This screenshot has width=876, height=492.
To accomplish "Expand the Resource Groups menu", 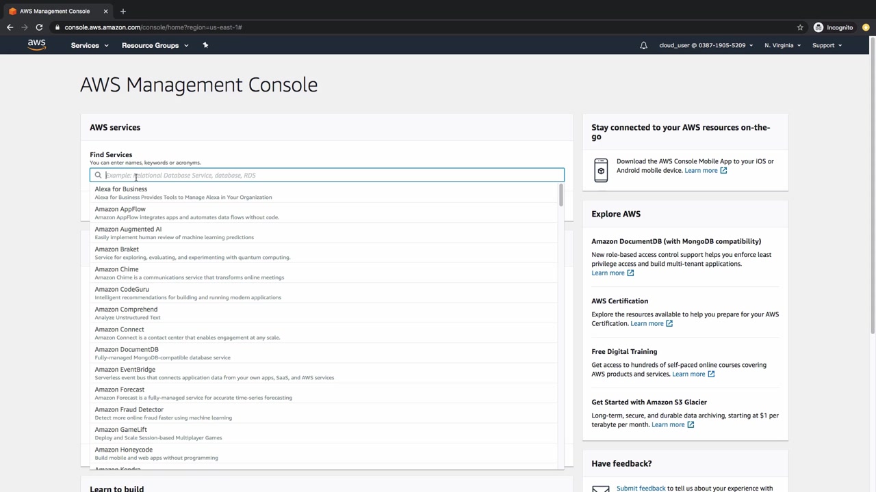I will click(155, 46).
